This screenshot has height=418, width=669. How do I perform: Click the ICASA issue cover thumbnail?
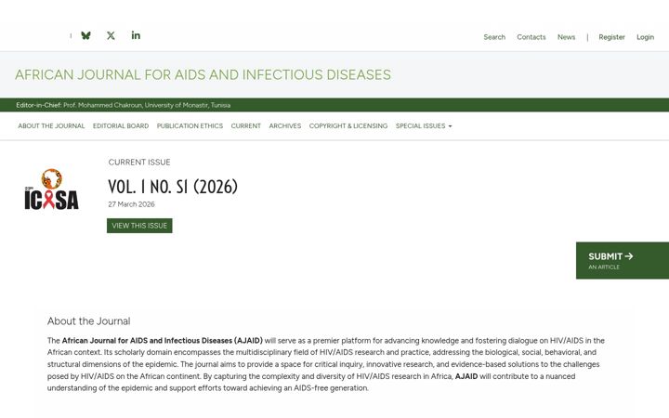click(x=52, y=189)
